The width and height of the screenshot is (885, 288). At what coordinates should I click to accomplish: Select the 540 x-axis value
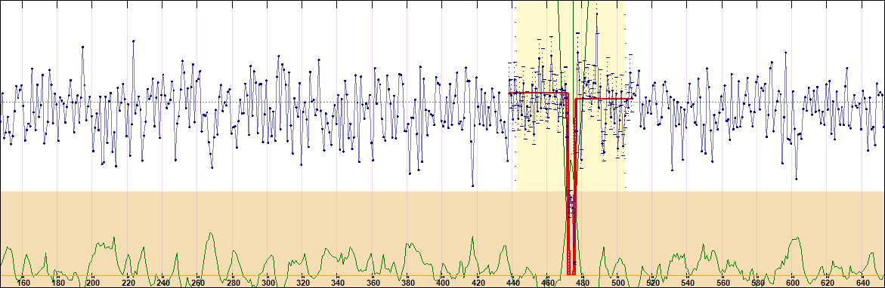(688, 283)
